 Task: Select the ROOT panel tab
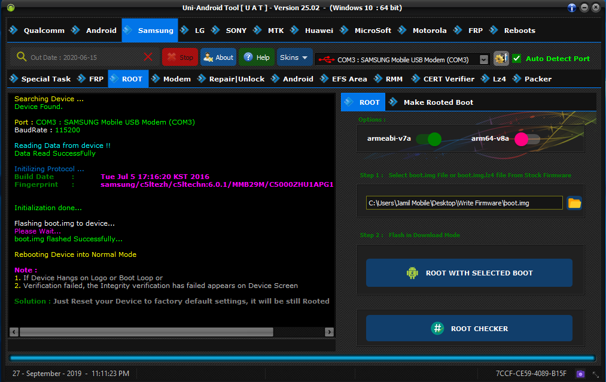coord(363,102)
